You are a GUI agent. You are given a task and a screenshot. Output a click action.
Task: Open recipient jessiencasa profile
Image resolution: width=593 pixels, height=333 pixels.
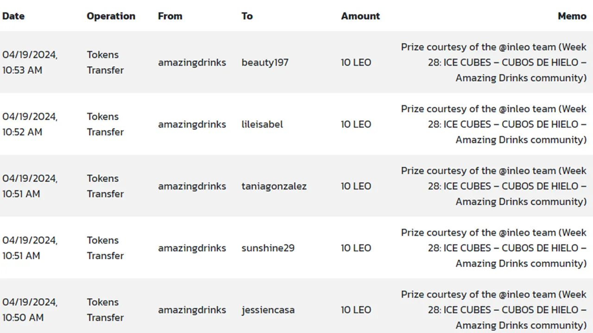click(x=268, y=310)
